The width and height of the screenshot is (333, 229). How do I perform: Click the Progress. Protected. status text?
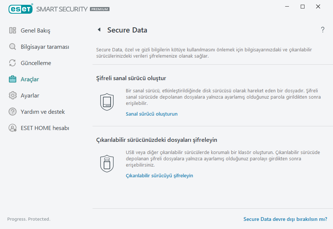pos(28,219)
